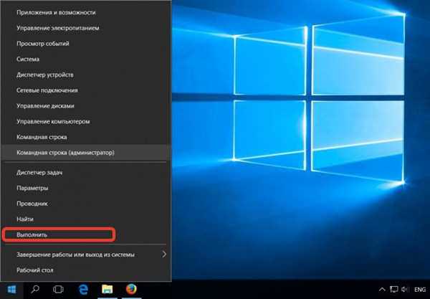Open Task View on the taskbar
This screenshot has width=430, height=299.
(x=58, y=290)
